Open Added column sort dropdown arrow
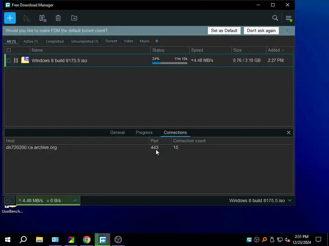The image size is (329, 246). click(x=283, y=50)
